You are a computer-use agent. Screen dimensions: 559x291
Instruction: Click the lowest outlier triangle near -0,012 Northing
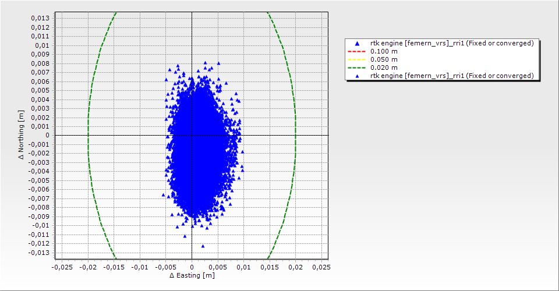(203, 246)
